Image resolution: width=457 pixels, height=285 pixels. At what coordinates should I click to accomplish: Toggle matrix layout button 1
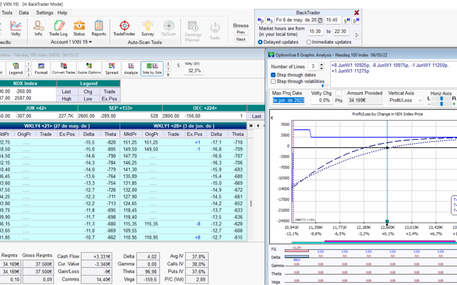[28, 64]
